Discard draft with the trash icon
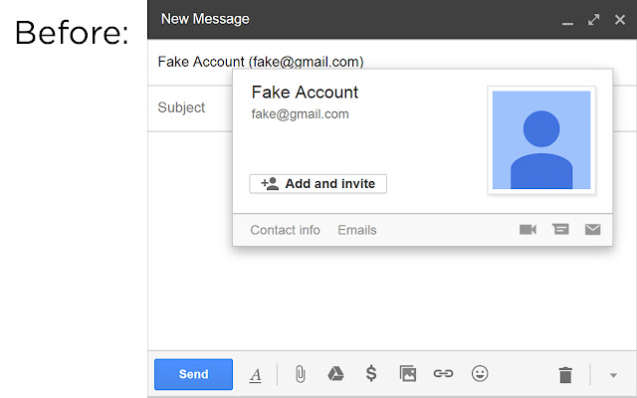 (x=565, y=375)
